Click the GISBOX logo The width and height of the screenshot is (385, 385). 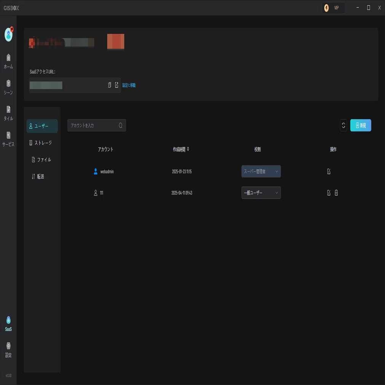click(11, 8)
